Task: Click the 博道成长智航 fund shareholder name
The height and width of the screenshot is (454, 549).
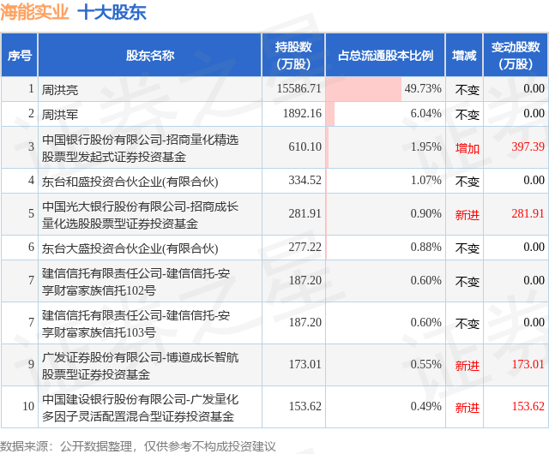Action: (x=140, y=366)
